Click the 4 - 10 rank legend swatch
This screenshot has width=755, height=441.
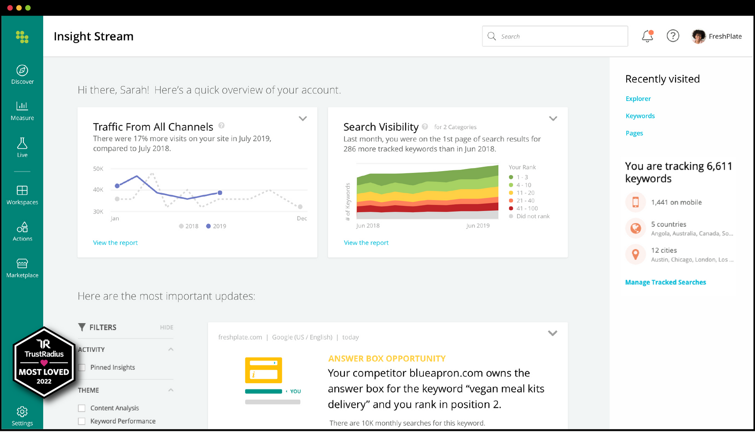(x=511, y=185)
